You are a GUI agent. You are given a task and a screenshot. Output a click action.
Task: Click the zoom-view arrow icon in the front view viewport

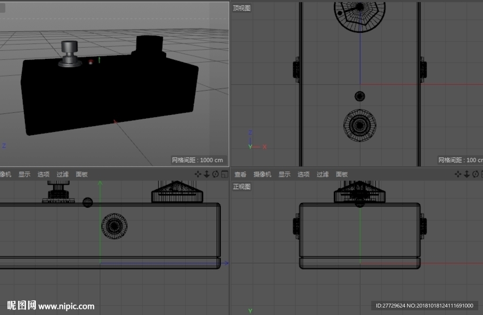tap(466, 174)
